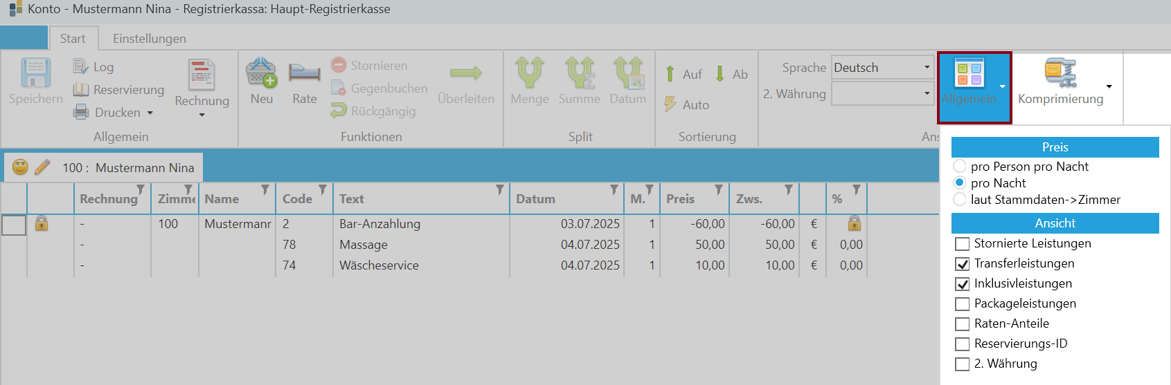1171x385 pixels.
Task: Click the Split Datum icon
Action: pos(628,73)
